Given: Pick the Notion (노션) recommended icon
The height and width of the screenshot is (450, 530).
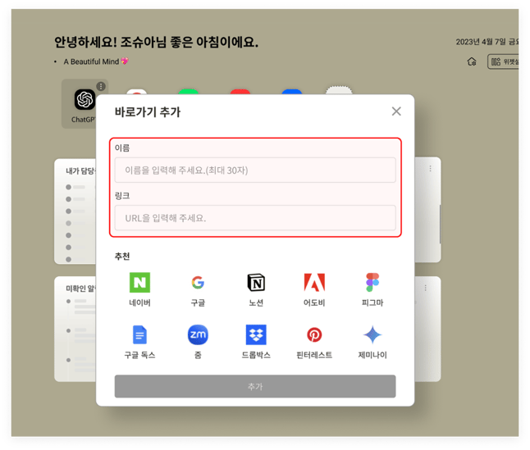Looking at the screenshot, I should tap(256, 283).
